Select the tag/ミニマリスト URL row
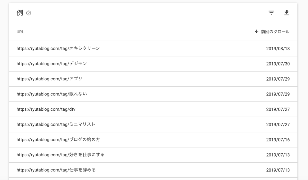Viewport: 308px width, 180px height. pos(153,124)
